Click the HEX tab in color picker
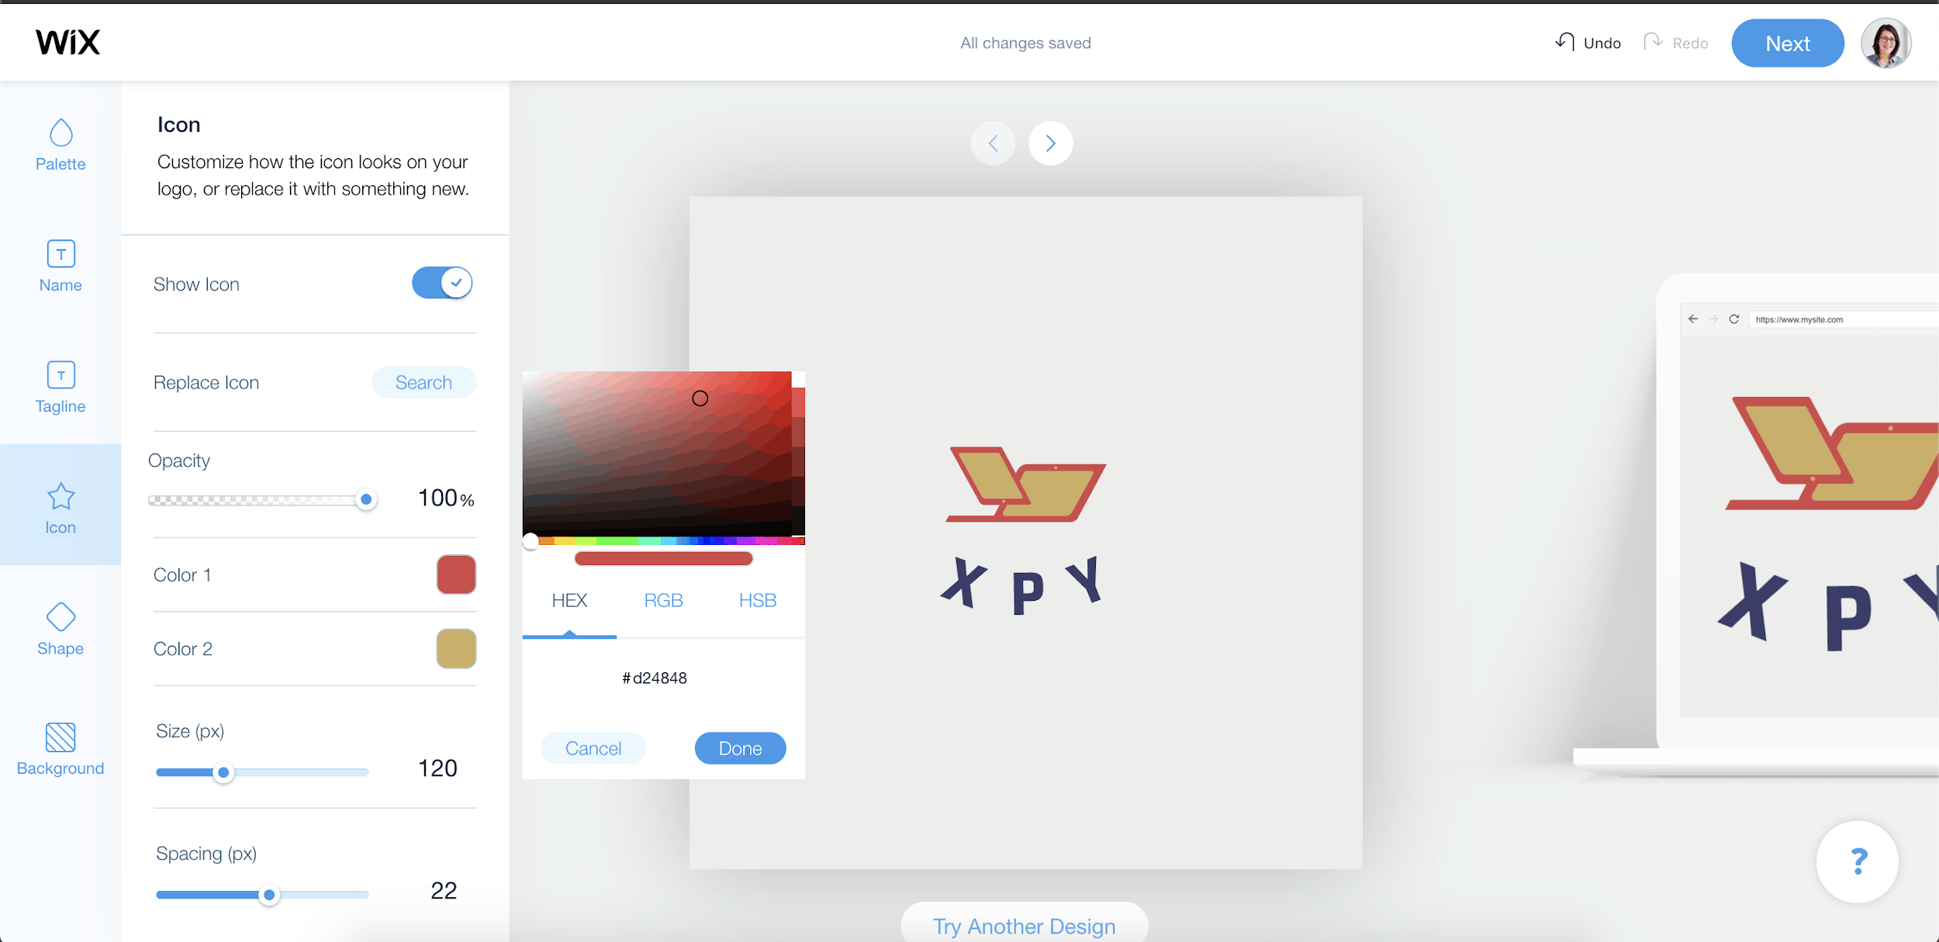 [x=570, y=599]
